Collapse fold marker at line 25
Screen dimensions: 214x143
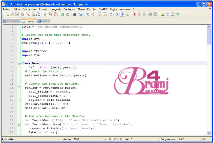coord(19,124)
